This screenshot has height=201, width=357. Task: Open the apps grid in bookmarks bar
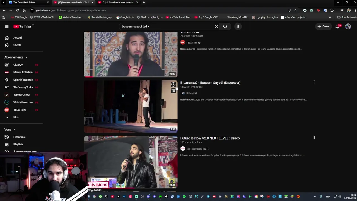(4, 17)
